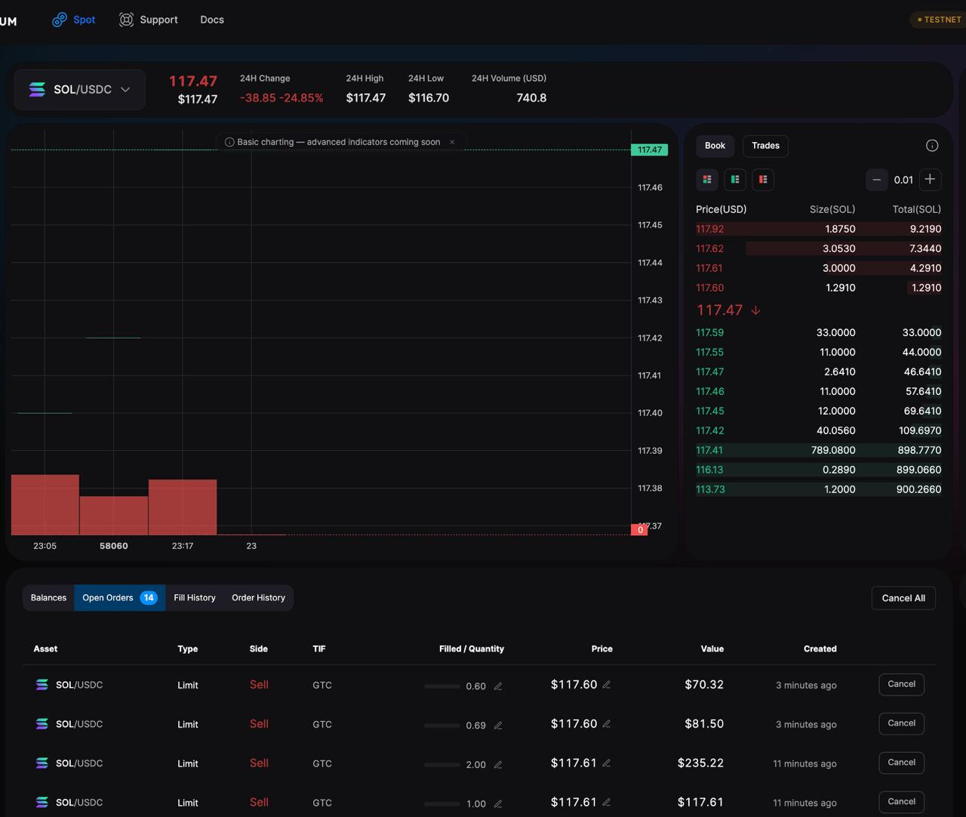Expand the SOL/USDC pair selector
The image size is (966, 817).
pyautogui.click(x=80, y=89)
